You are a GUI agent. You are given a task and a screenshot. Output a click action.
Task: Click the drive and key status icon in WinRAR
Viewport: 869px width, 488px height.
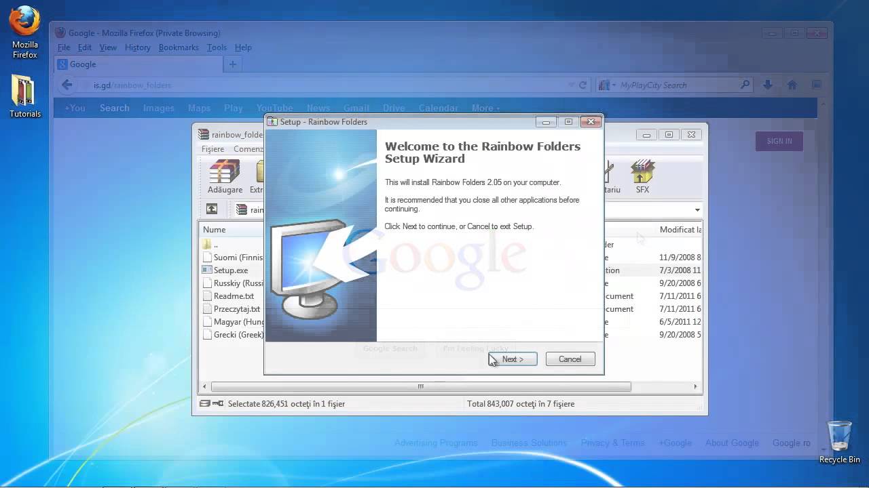pos(211,403)
